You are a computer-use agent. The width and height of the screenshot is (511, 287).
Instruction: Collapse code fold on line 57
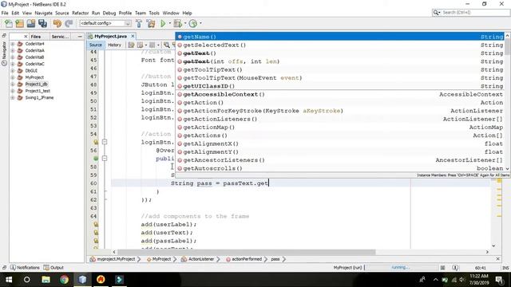(x=105, y=159)
